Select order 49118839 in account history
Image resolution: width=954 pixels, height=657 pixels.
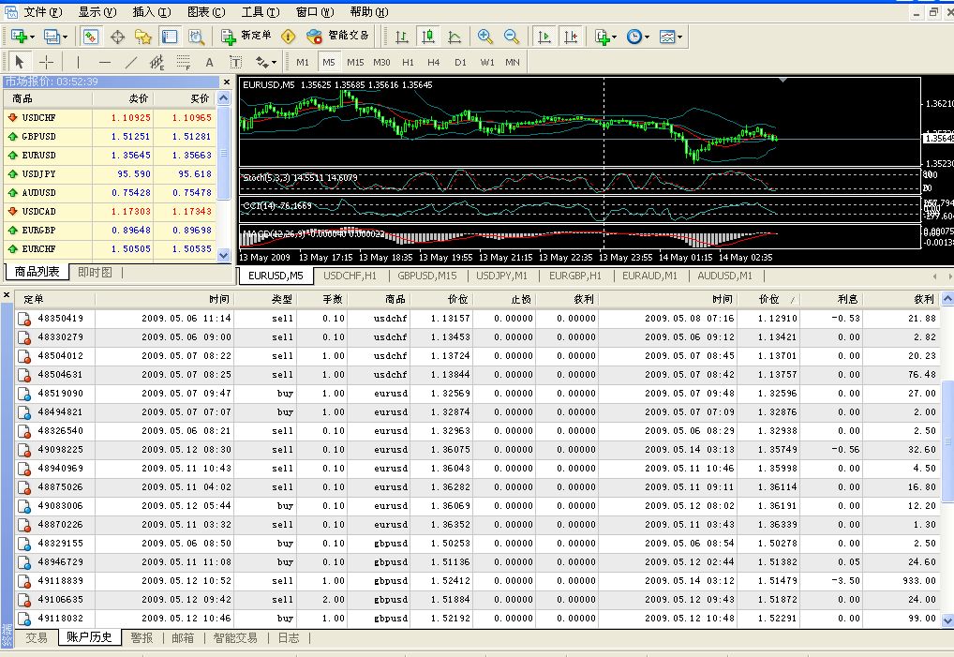tap(478, 581)
